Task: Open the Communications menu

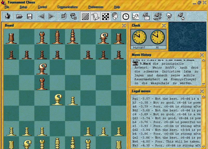Action: coord(67,7)
